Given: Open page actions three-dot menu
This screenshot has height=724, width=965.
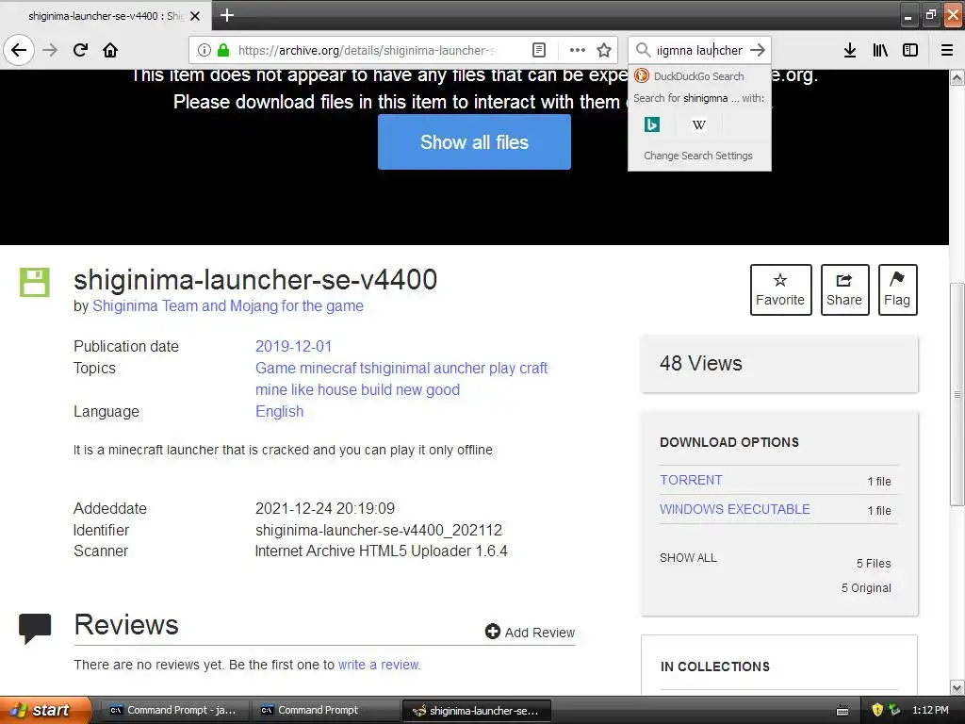Looking at the screenshot, I should point(578,50).
